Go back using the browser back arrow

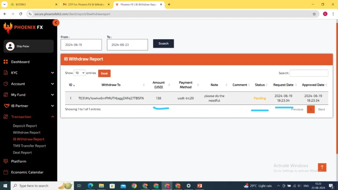(x=5, y=14)
